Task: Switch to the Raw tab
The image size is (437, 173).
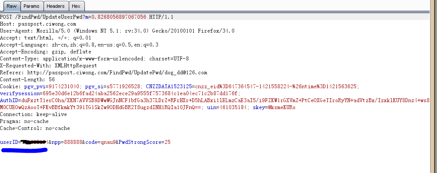Action: (x=11, y=6)
